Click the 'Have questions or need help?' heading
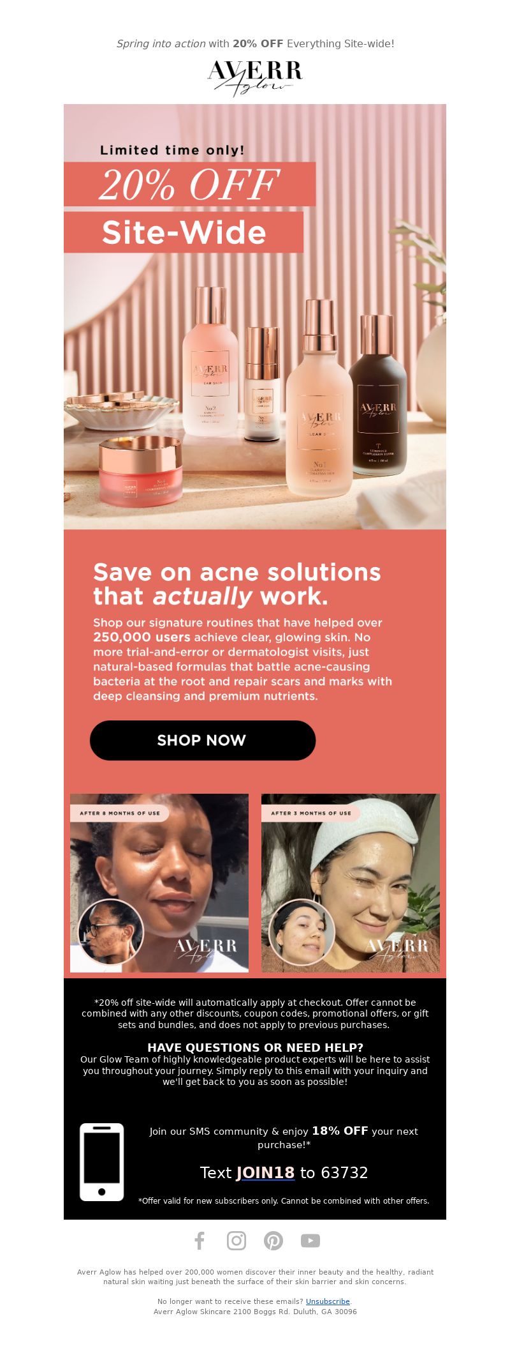 255,1048
